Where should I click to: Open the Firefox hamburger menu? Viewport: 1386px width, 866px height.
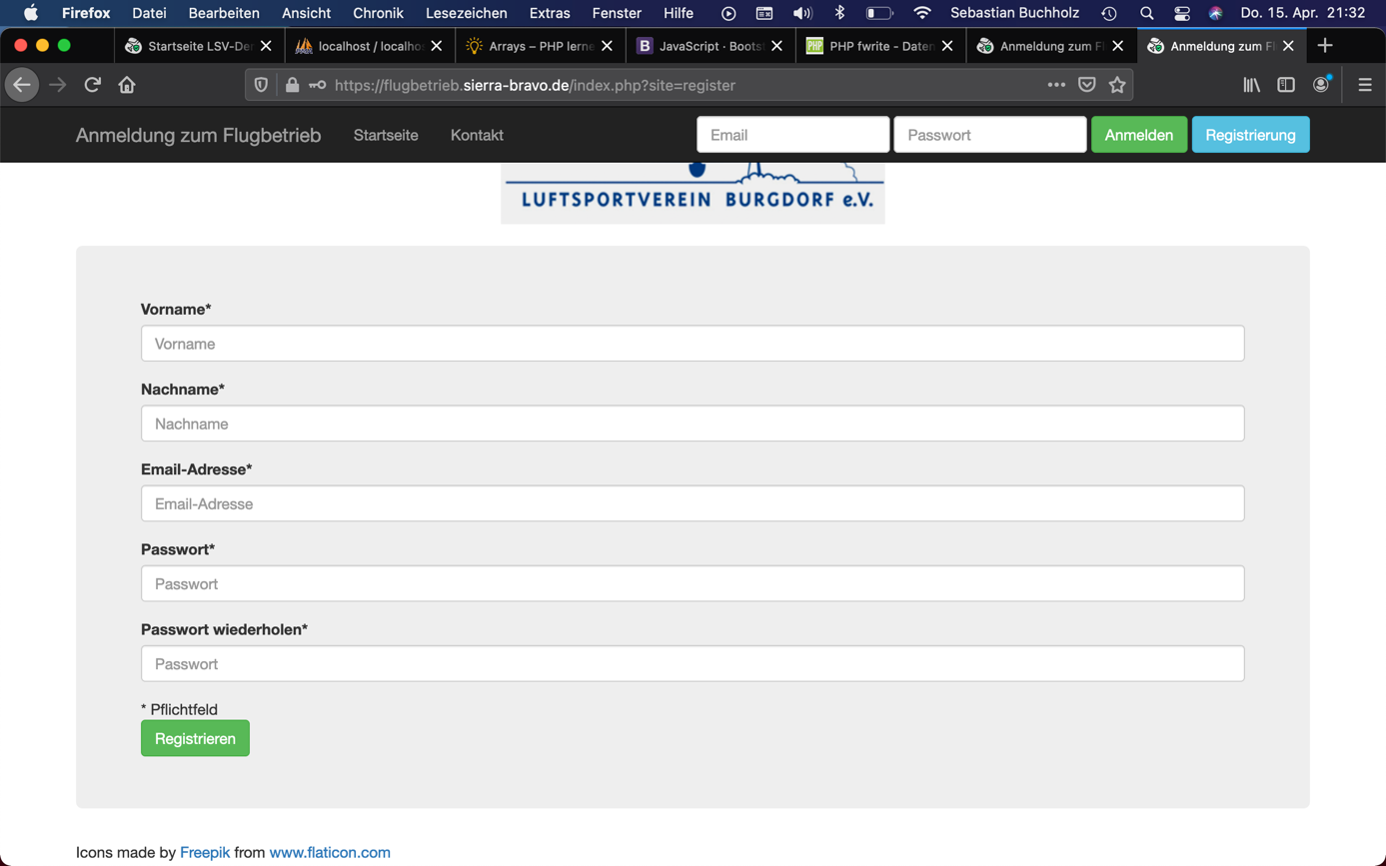coord(1365,85)
